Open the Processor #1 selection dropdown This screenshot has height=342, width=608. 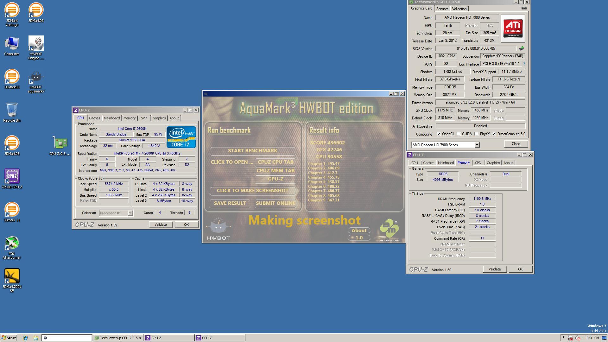point(130,213)
